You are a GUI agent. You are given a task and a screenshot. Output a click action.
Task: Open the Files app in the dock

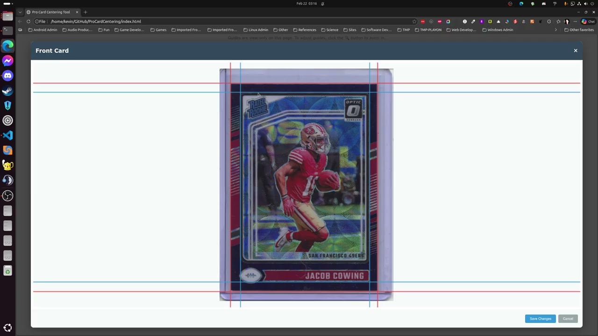pyautogui.click(x=7, y=16)
